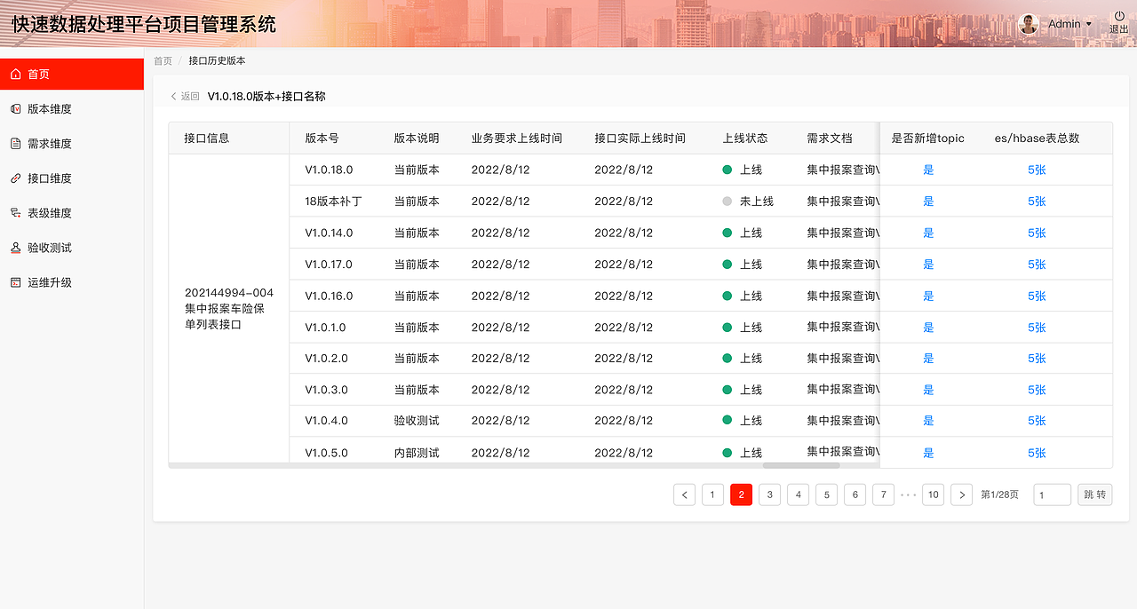Click 是 link in V1.0.3.0 row
The width and height of the screenshot is (1137, 609).
tap(928, 390)
